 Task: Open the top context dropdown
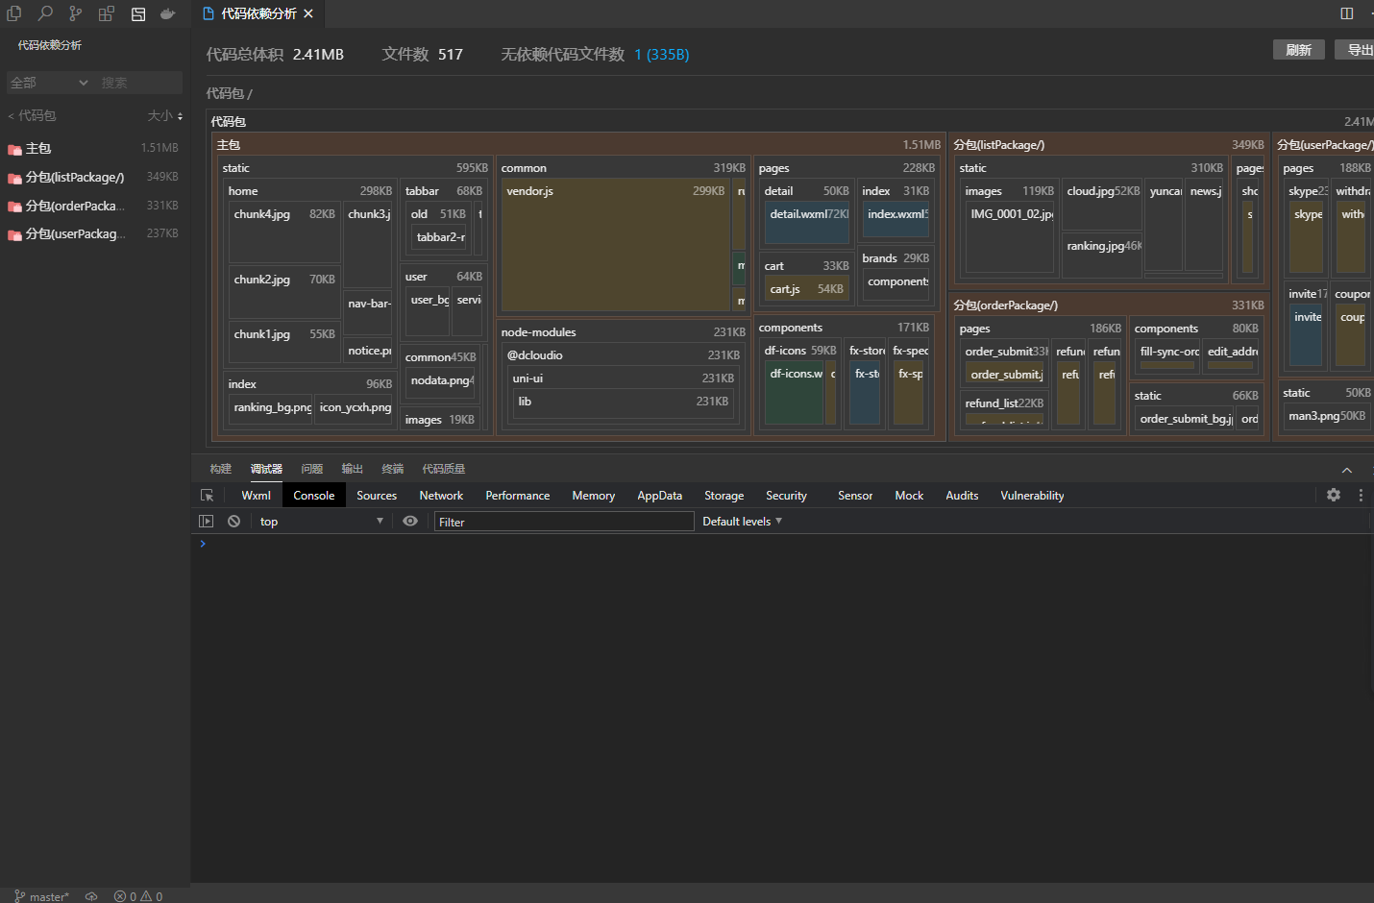click(x=322, y=522)
